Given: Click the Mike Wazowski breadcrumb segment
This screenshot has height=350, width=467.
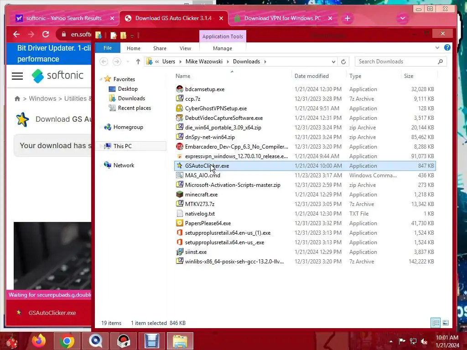Looking at the screenshot, I should click(204, 62).
